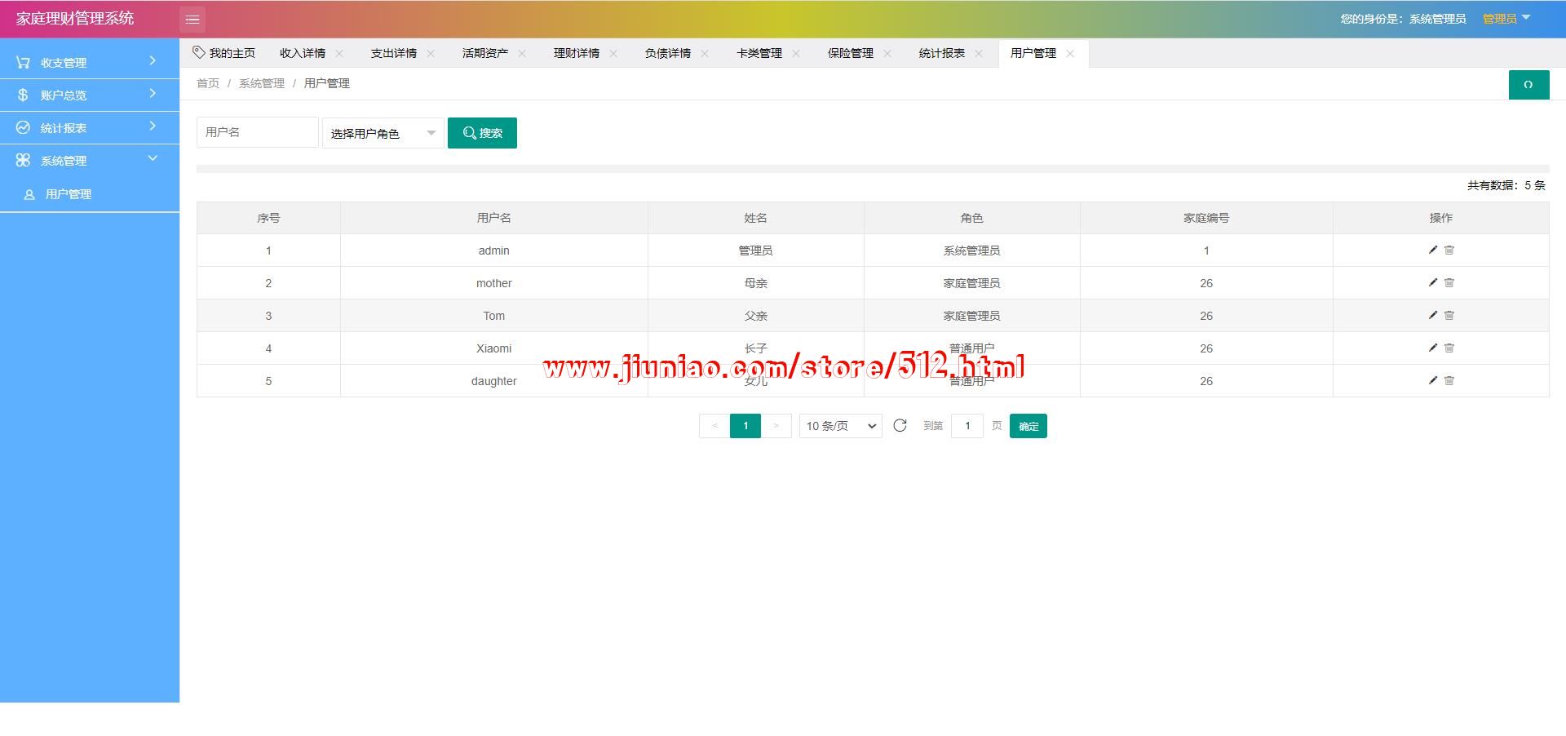1566x736 pixels.
Task: Click trash icon for daughter row
Action: pos(1449,381)
